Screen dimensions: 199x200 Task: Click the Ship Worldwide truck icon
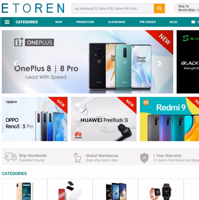coord(11,157)
